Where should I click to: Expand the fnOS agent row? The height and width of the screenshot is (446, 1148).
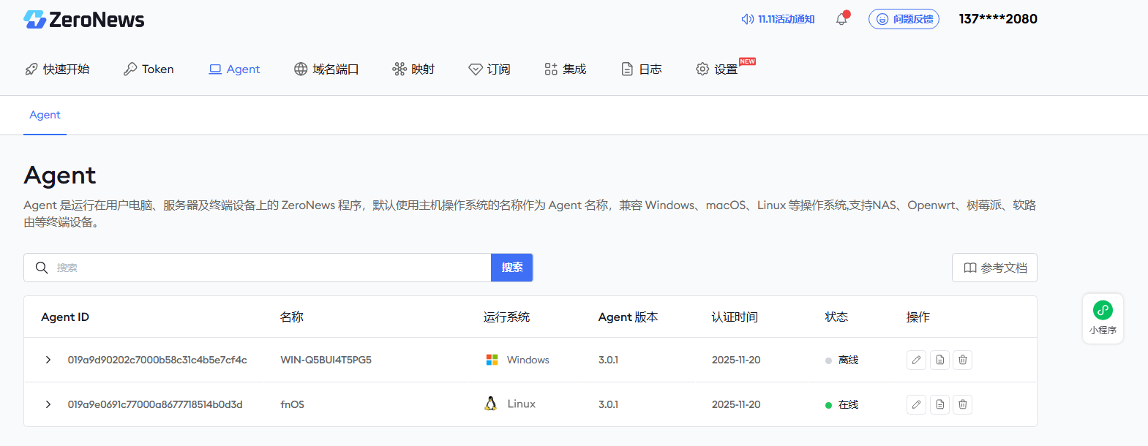point(48,404)
